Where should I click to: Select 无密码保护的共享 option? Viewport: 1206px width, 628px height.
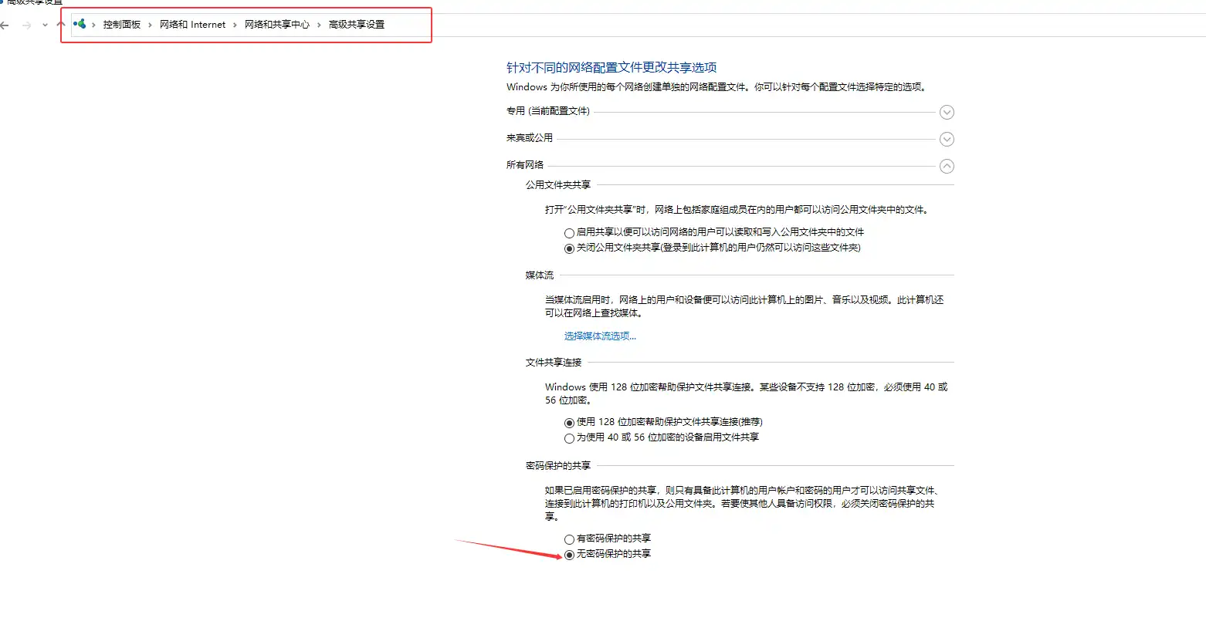(569, 555)
